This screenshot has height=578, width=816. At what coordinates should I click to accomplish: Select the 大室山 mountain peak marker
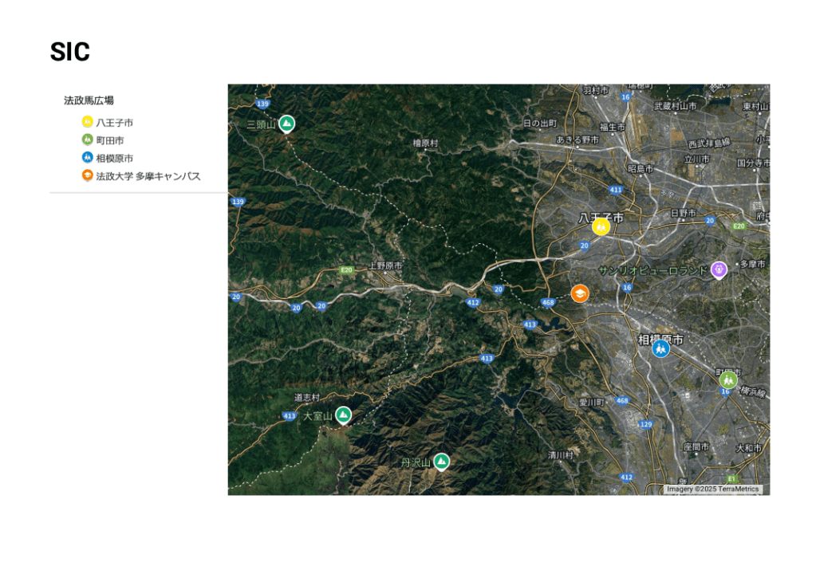[343, 415]
